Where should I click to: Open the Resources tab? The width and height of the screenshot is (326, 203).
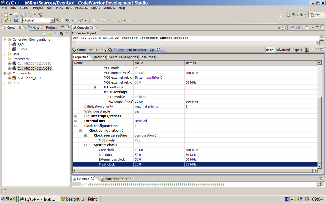click(x=147, y=57)
